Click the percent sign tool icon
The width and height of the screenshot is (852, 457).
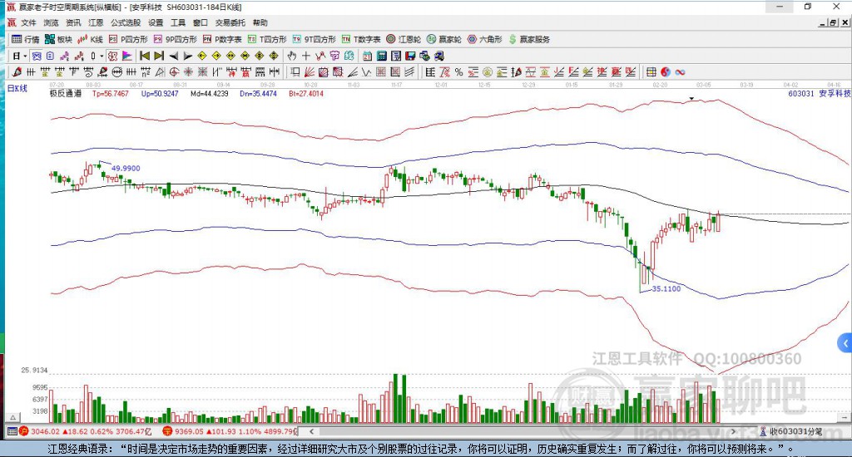[x=458, y=72]
